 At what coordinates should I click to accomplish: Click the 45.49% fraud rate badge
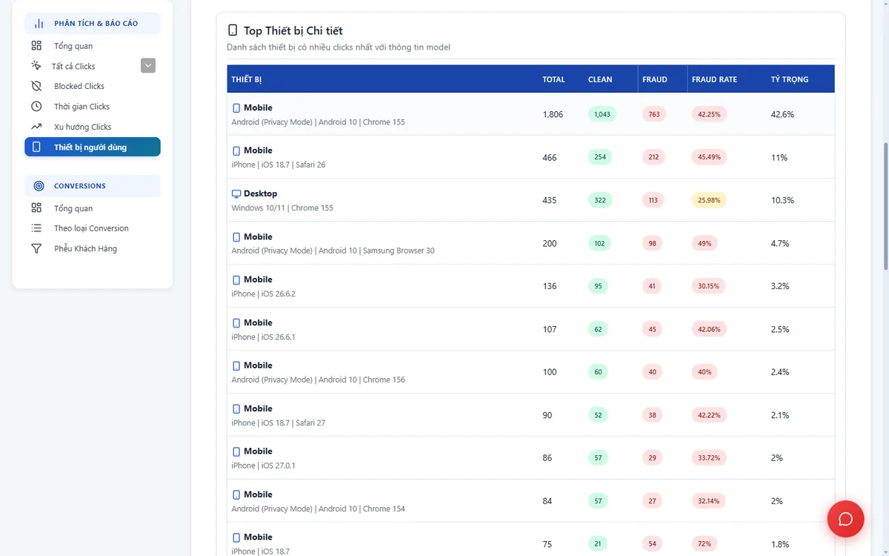point(709,157)
